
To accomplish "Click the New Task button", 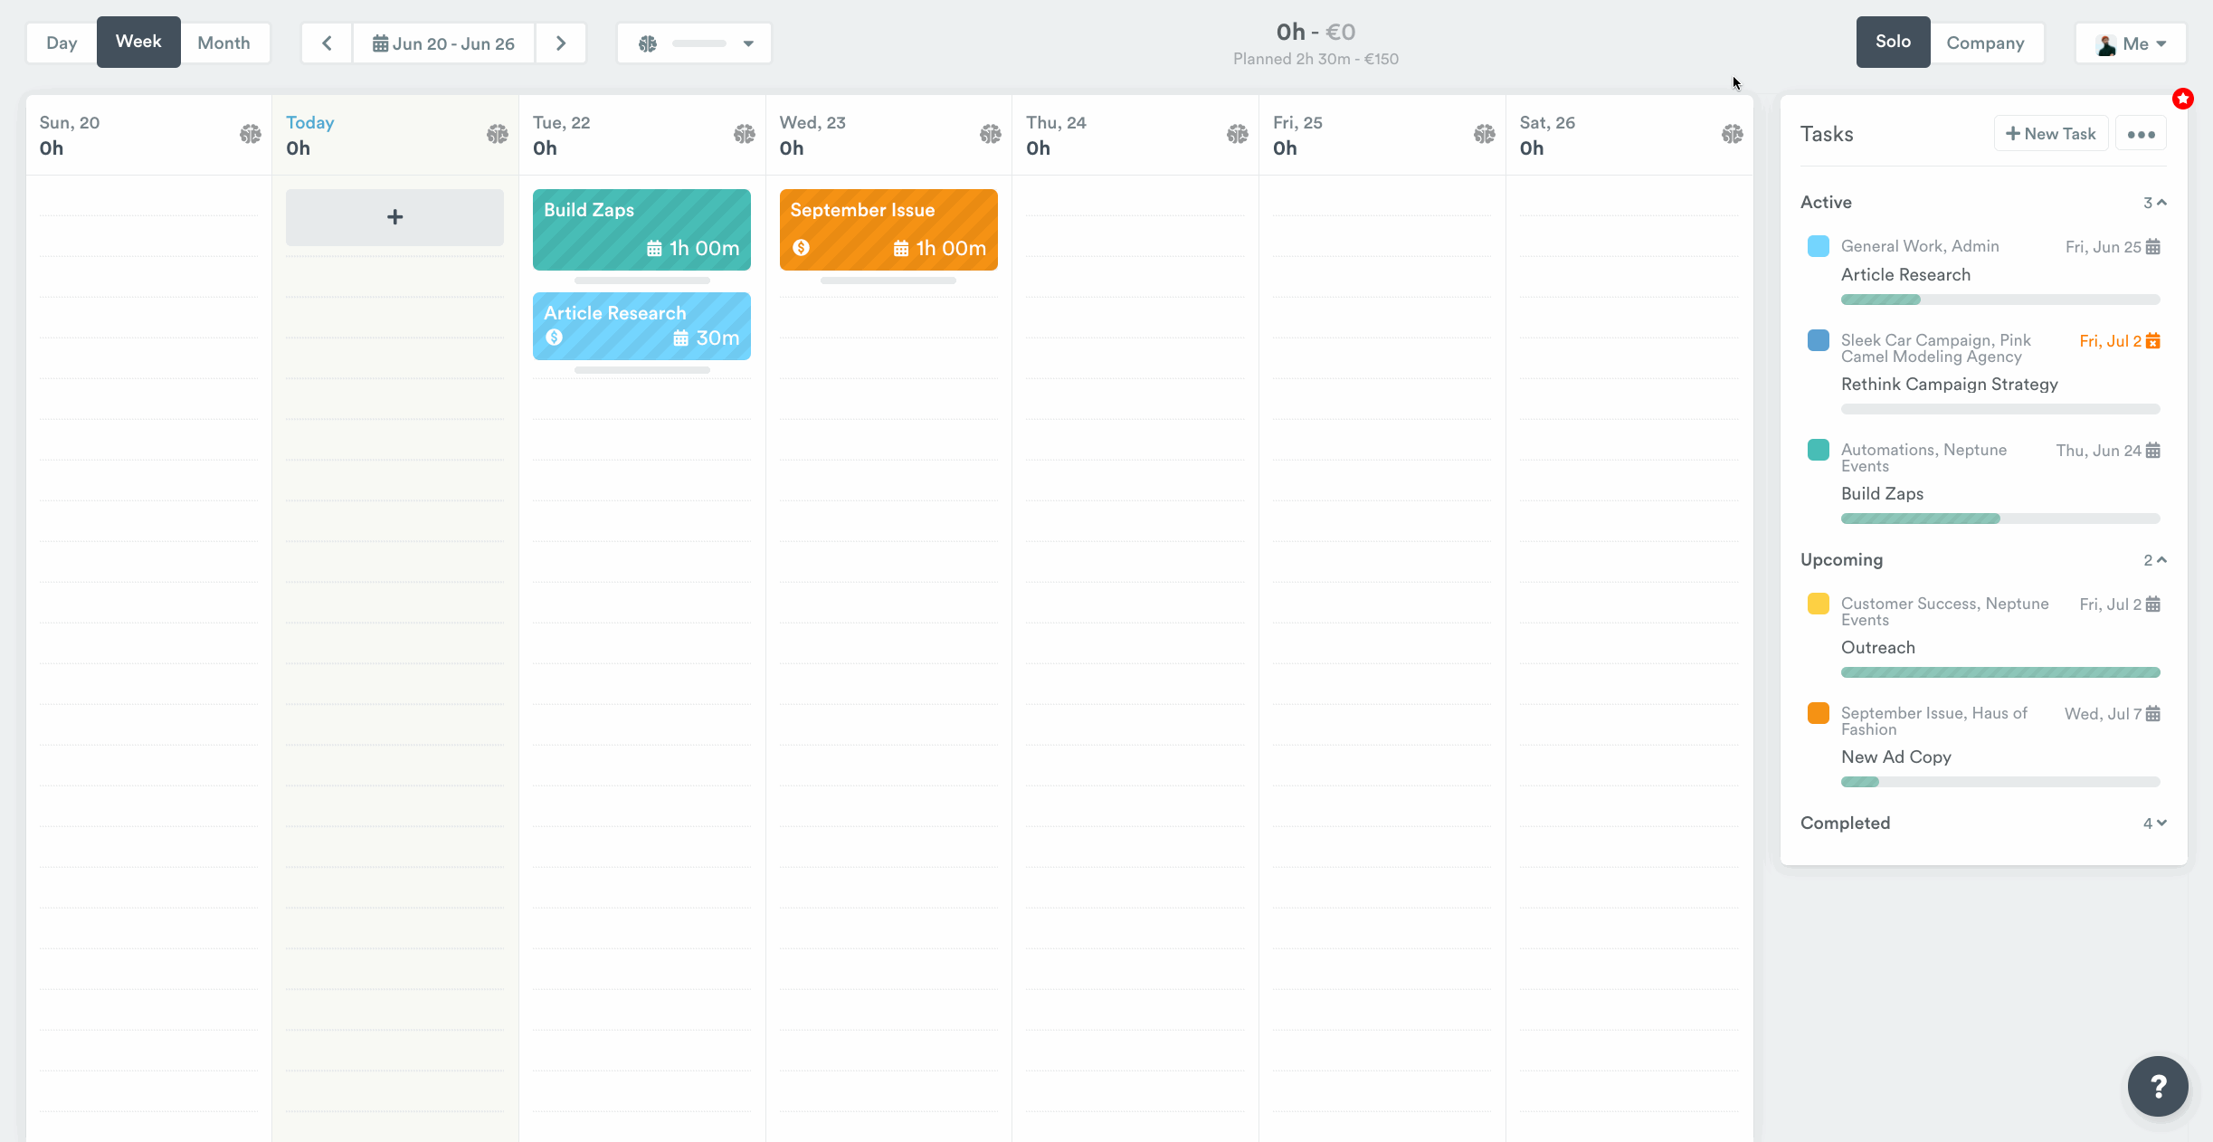I will [2050, 134].
